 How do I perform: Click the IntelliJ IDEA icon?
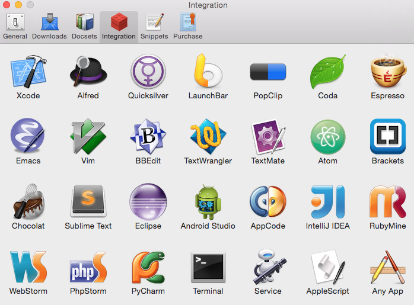point(327,202)
